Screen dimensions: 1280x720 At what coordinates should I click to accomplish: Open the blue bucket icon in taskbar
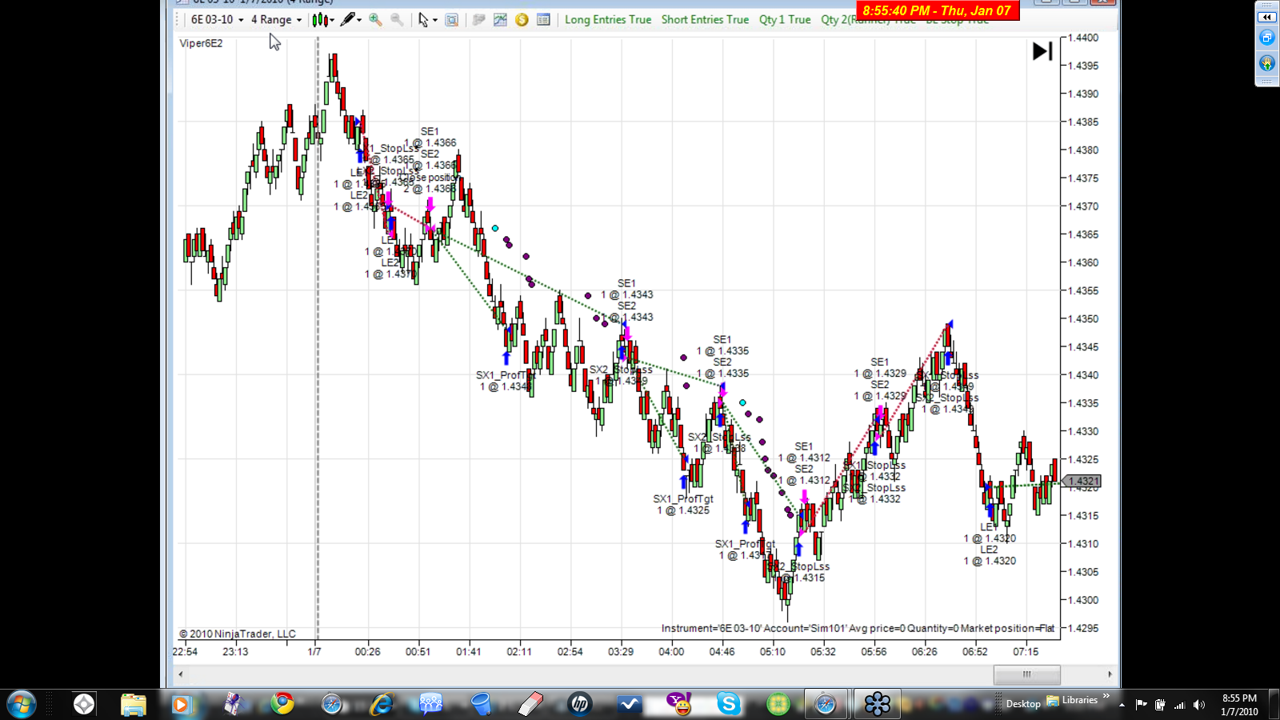[x=481, y=704]
